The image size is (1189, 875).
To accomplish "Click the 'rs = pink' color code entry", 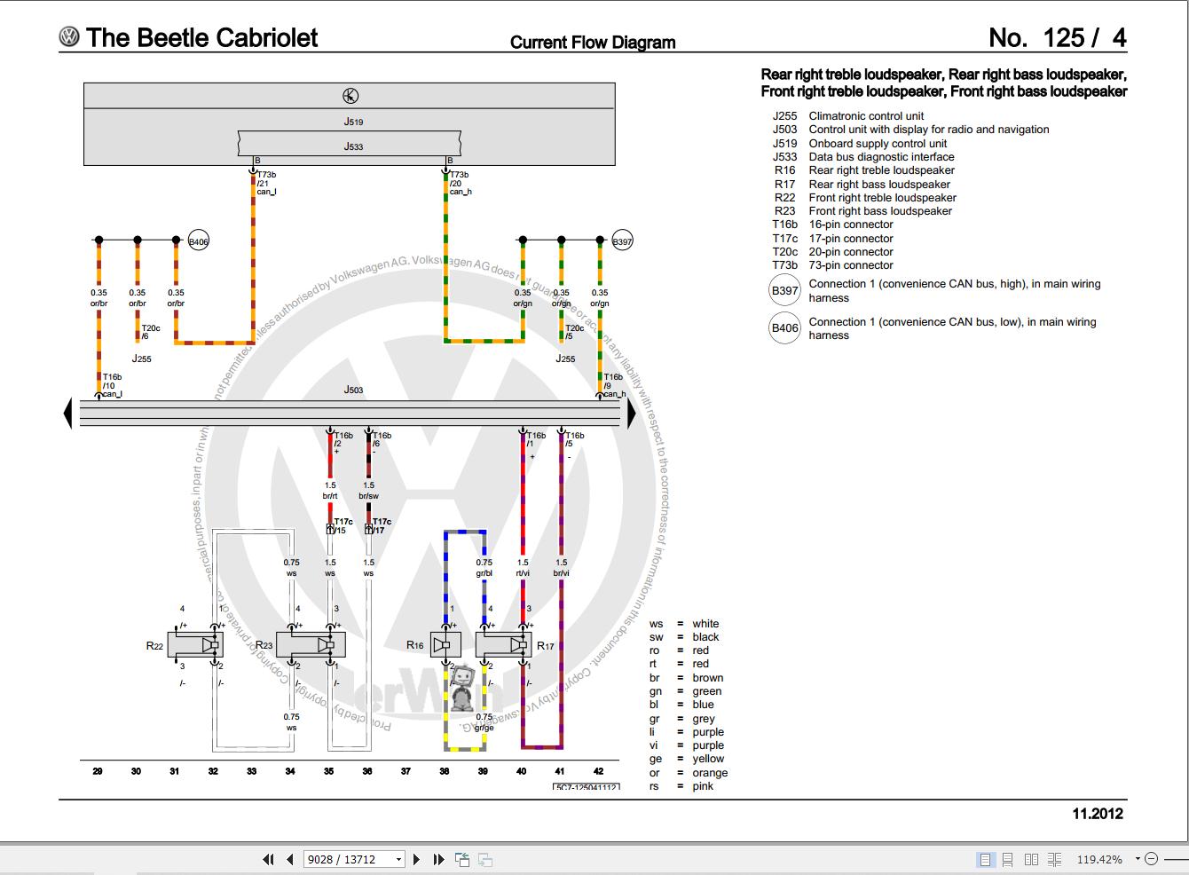I will [x=681, y=786].
